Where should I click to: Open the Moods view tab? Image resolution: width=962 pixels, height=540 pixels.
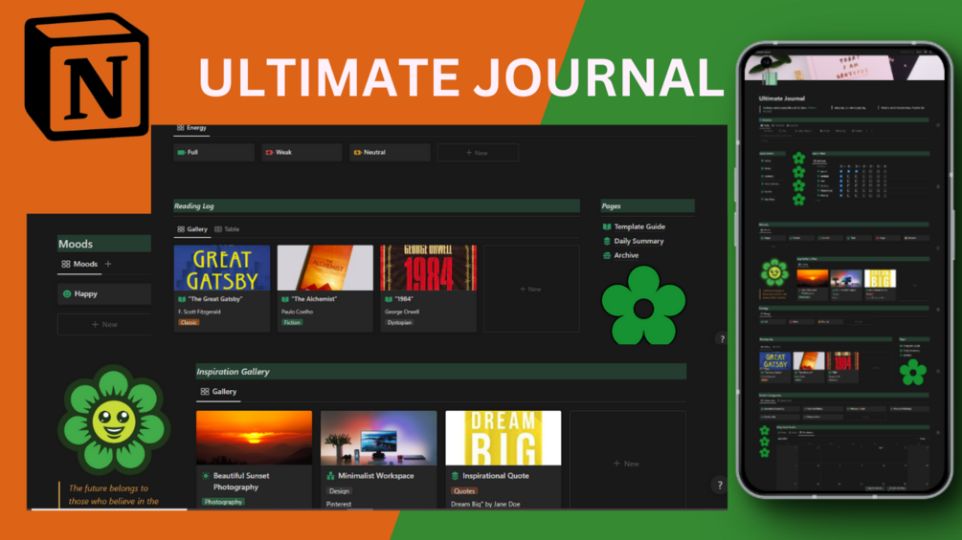pyautogui.click(x=79, y=264)
